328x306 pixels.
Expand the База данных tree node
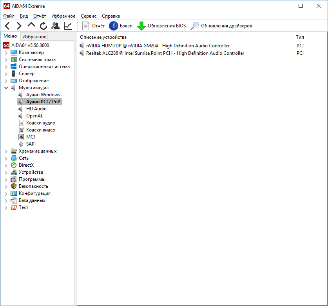click(x=6, y=201)
